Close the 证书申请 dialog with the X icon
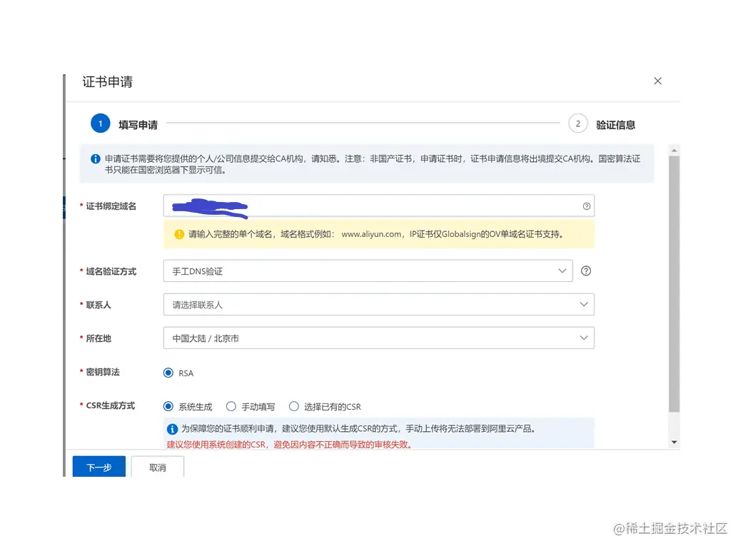This screenshot has width=743, height=551. [x=657, y=81]
